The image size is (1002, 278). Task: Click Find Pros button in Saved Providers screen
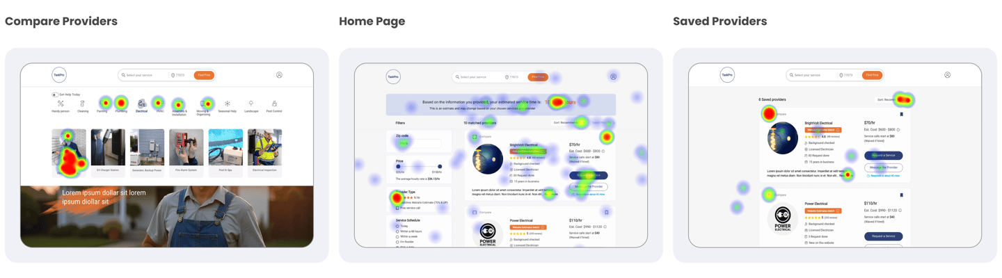point(872,75)
